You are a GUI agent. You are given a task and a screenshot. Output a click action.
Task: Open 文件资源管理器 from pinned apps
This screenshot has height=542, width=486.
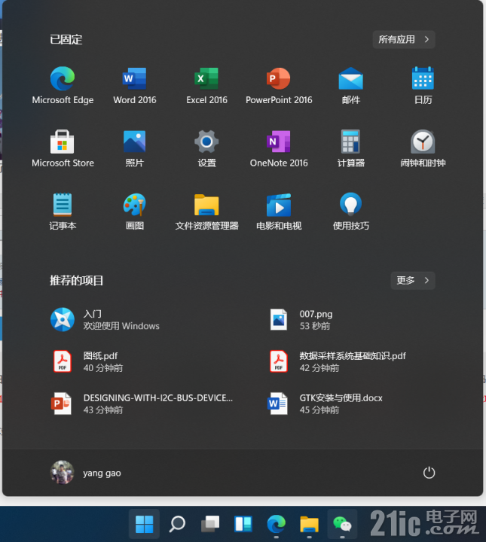206,212
